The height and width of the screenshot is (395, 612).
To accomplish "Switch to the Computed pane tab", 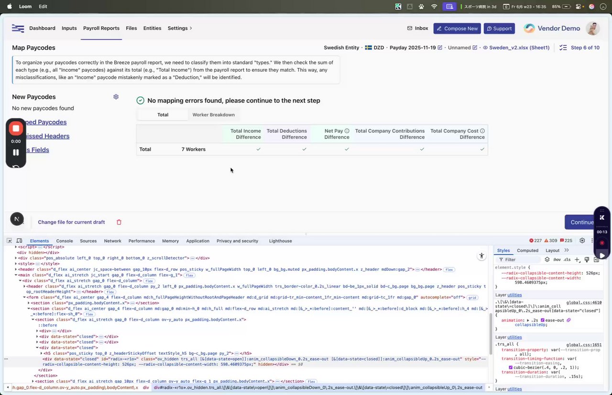I will point(527,250).
